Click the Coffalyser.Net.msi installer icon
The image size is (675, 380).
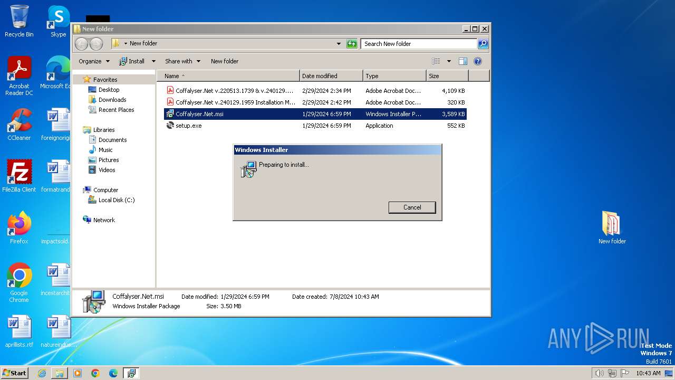point(170,114)
